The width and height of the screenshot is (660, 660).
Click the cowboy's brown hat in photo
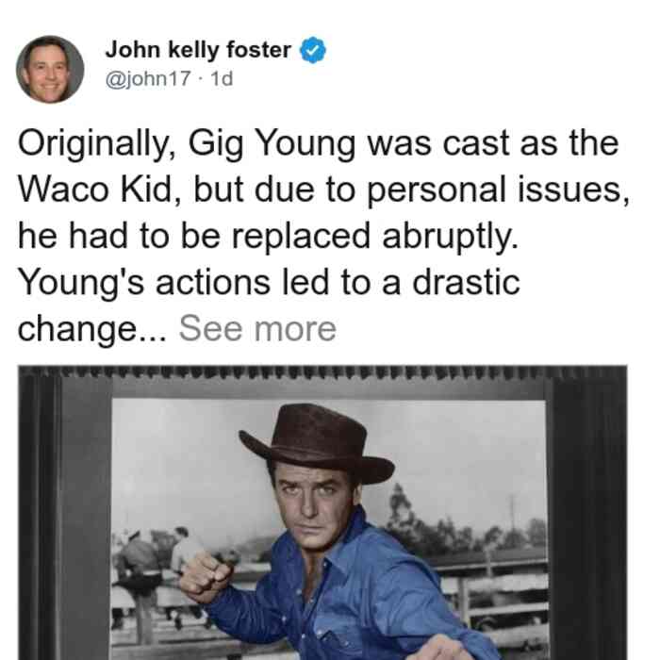pos(317,443)
